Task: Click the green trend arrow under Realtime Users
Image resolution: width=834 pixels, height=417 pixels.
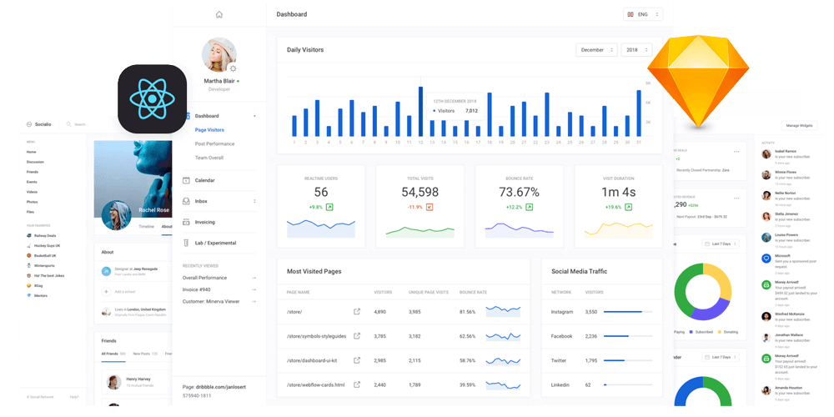Action: pyautogui.click(x=329, y=207)
